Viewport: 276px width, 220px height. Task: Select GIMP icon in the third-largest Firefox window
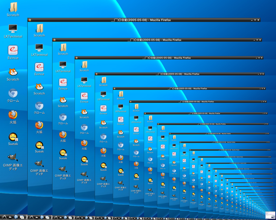coord(84,174)
